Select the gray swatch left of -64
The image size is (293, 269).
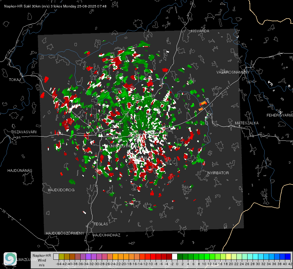click(x=56, y=257)
